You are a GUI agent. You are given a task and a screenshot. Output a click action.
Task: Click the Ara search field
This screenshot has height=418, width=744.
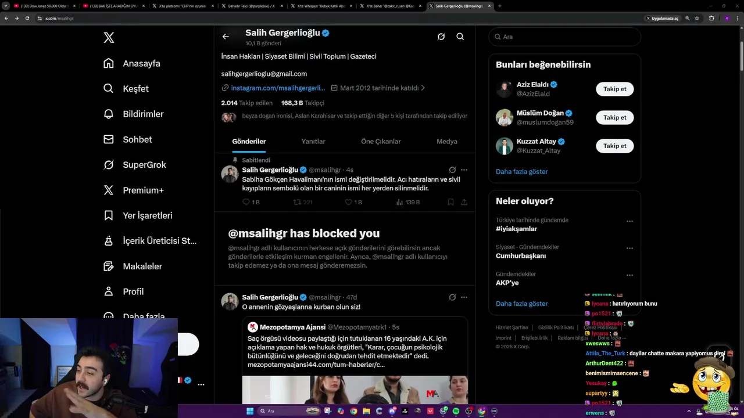tap(564, 37)
